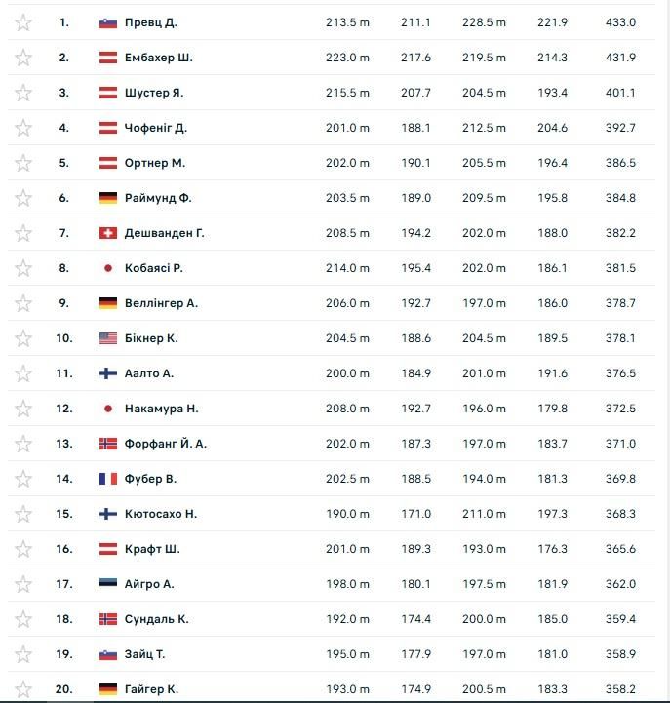Select jumper name Крафт Ш.
Viewport: 670px width, 703px height.
point(152,549)
